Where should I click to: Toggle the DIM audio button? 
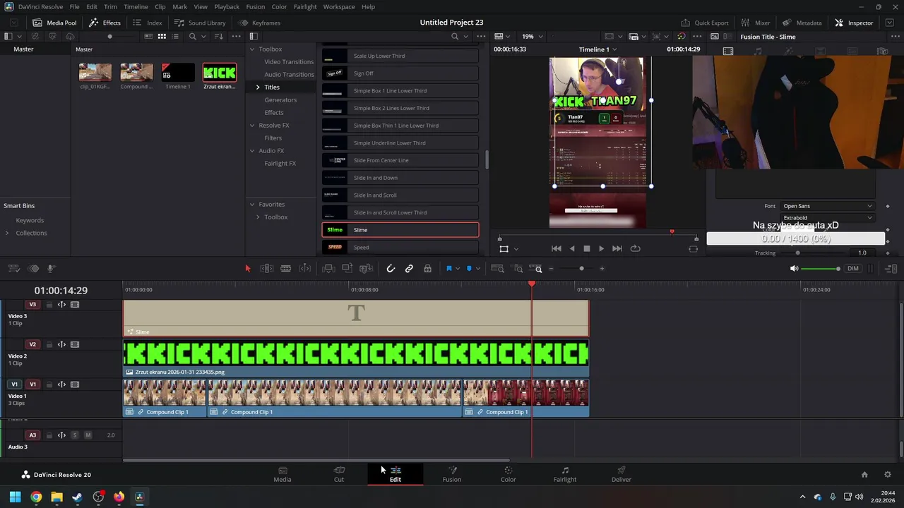pos(853,268)
